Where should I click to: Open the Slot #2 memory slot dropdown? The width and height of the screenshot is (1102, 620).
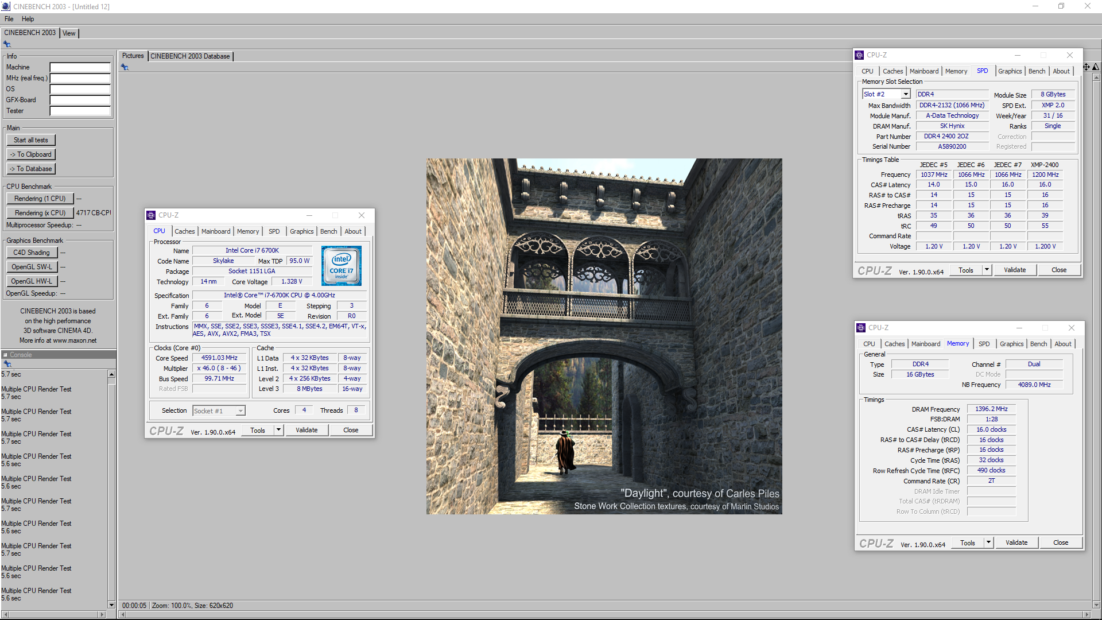(x=906, y=94)
